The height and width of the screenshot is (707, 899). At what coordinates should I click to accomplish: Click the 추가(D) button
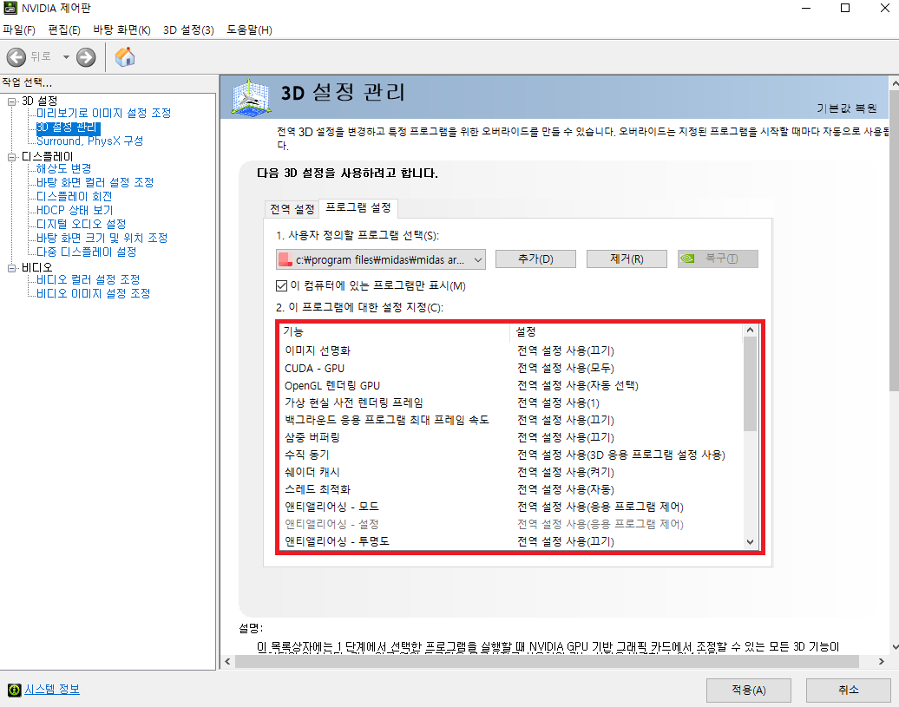[535, 259]
